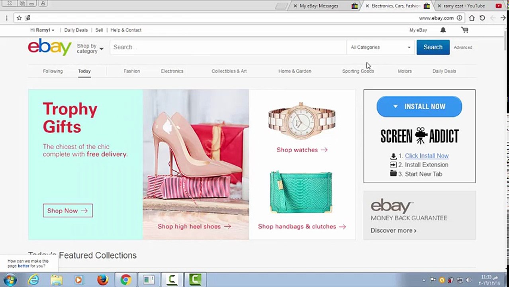Click Discover more in Money Back Guarantee

click(x=393, y=230)
